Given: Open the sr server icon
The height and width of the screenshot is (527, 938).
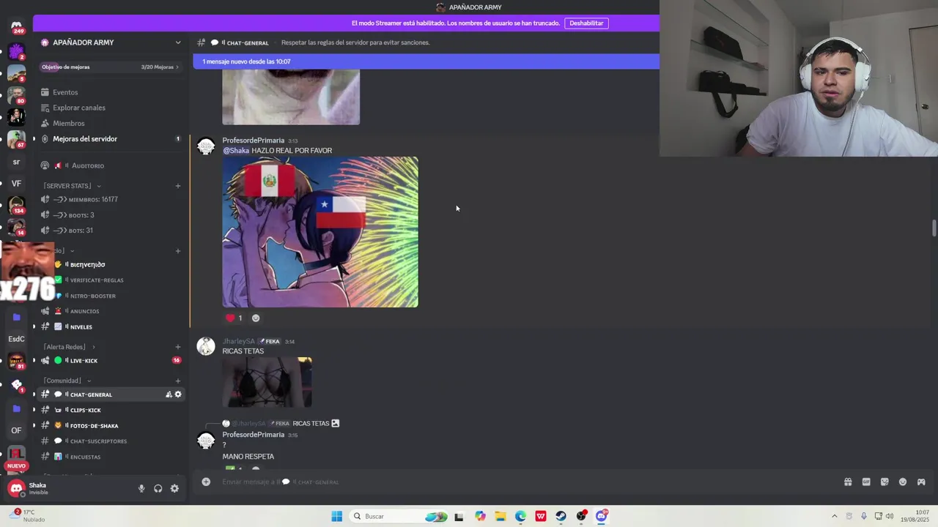Looking at the screenshot, I should click(x=16, y=162).
